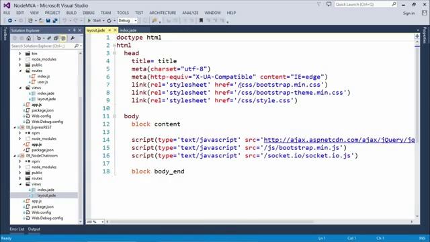Image resolution: width=430 pixels, height=242 pixels.
Task: Toggle Show All Files in Solution Explorer
Action: click(x=63, y=38)
